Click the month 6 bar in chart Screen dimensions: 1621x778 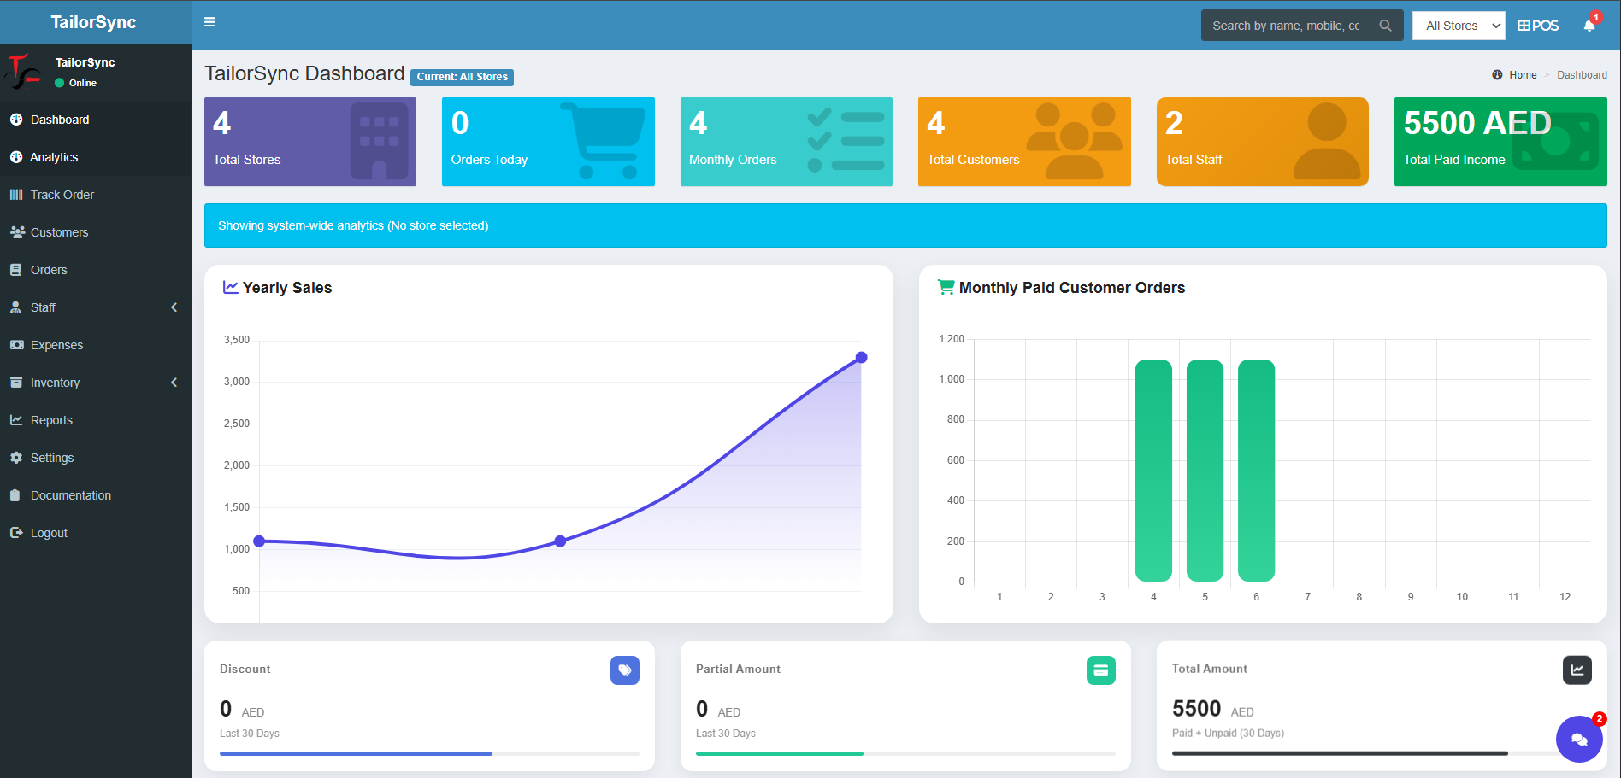coord(1256,471)
